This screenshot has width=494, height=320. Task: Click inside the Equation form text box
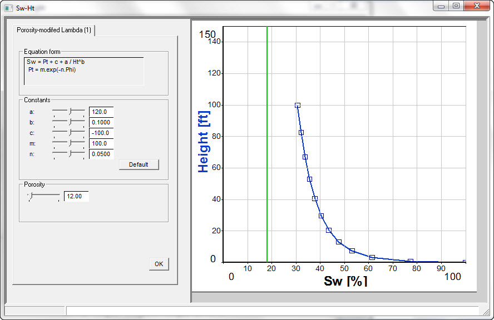83,71
